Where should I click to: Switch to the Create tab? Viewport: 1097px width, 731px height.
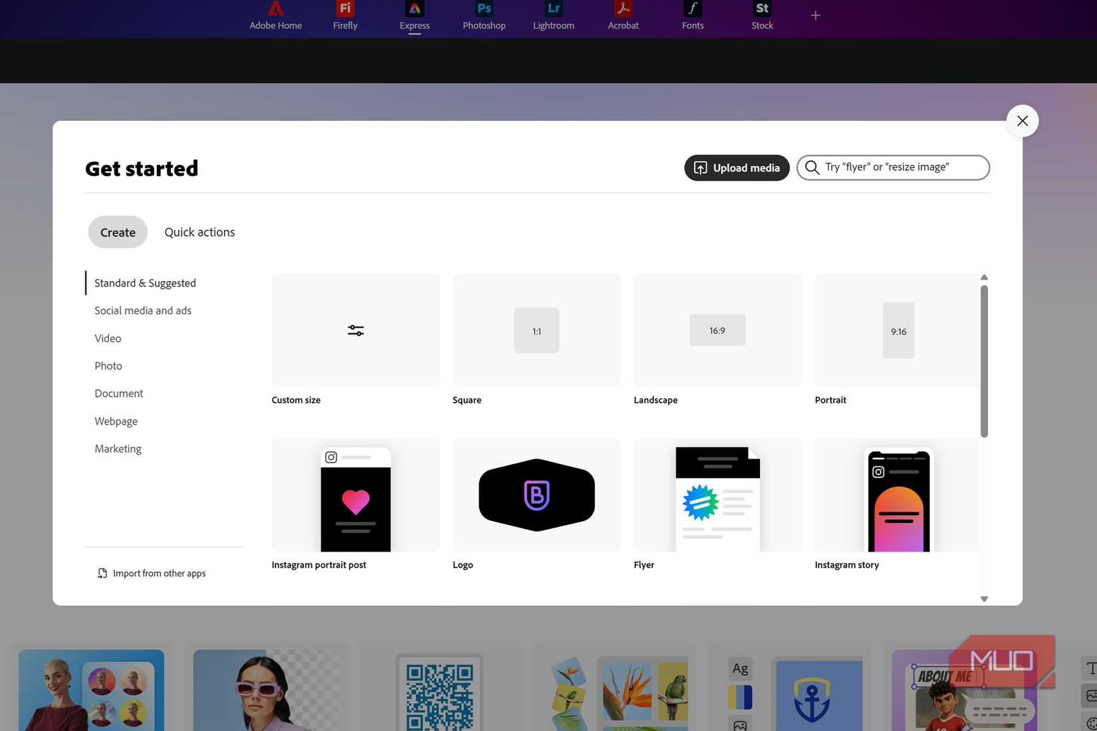click(x=118, y=232)
